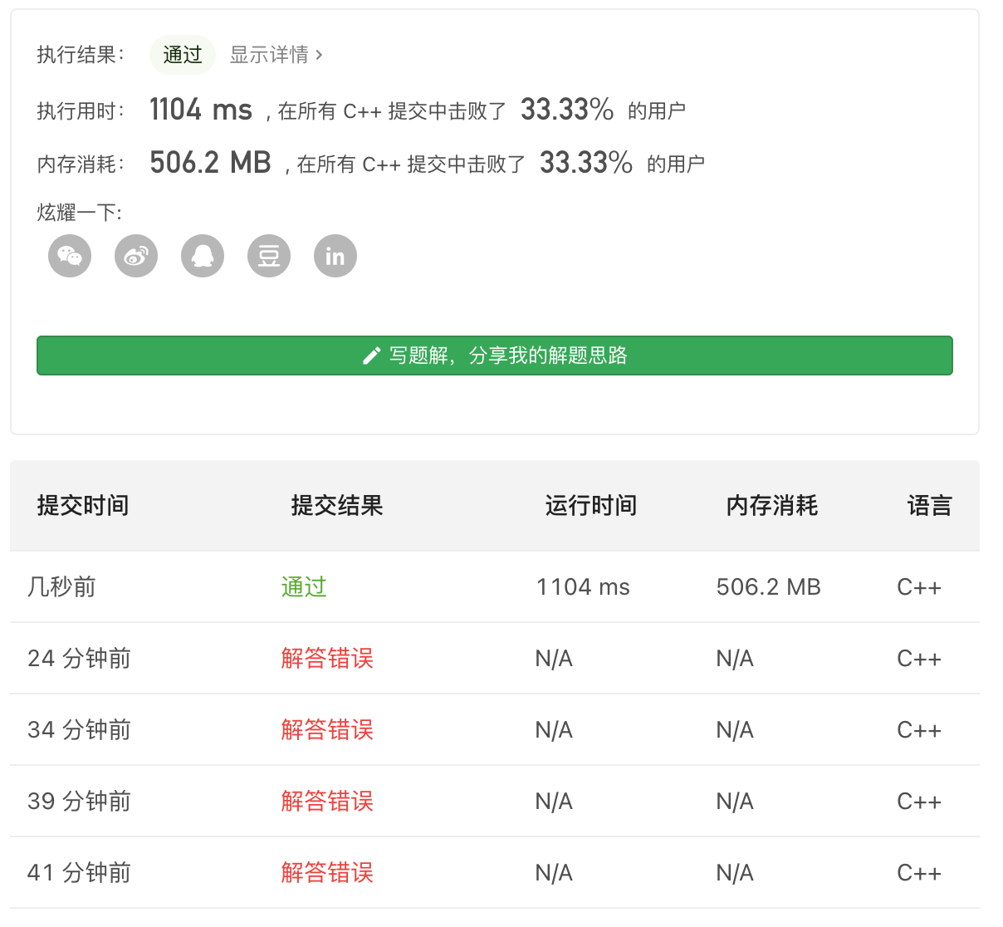The width and height of the screenshot is (1003, 927).
Task: Click the 运行时间 column header
Action: click(x=591, y=506)
